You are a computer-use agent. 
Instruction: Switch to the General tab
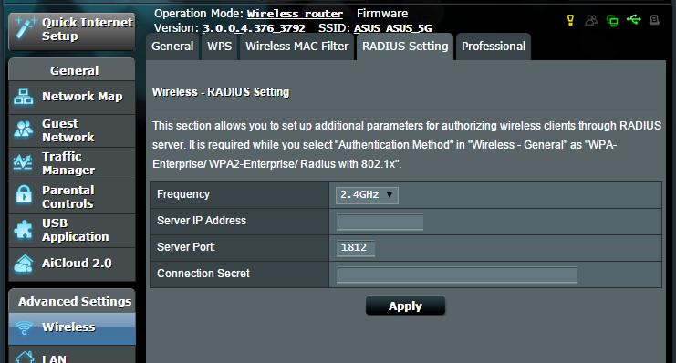172,47
